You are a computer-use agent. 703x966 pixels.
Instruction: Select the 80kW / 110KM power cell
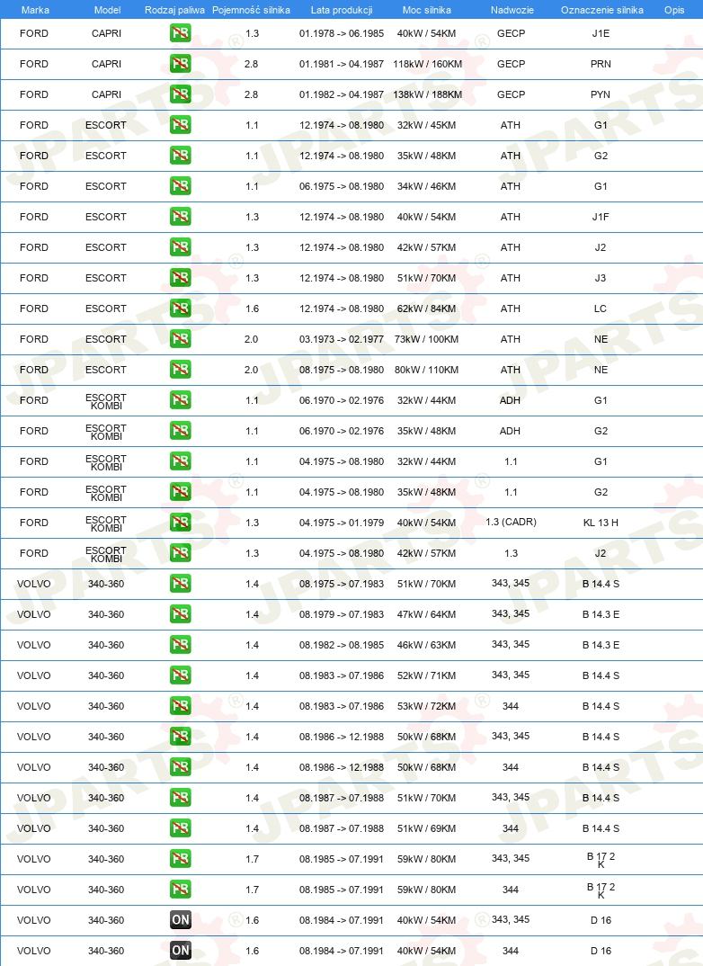tap(427, 371)
